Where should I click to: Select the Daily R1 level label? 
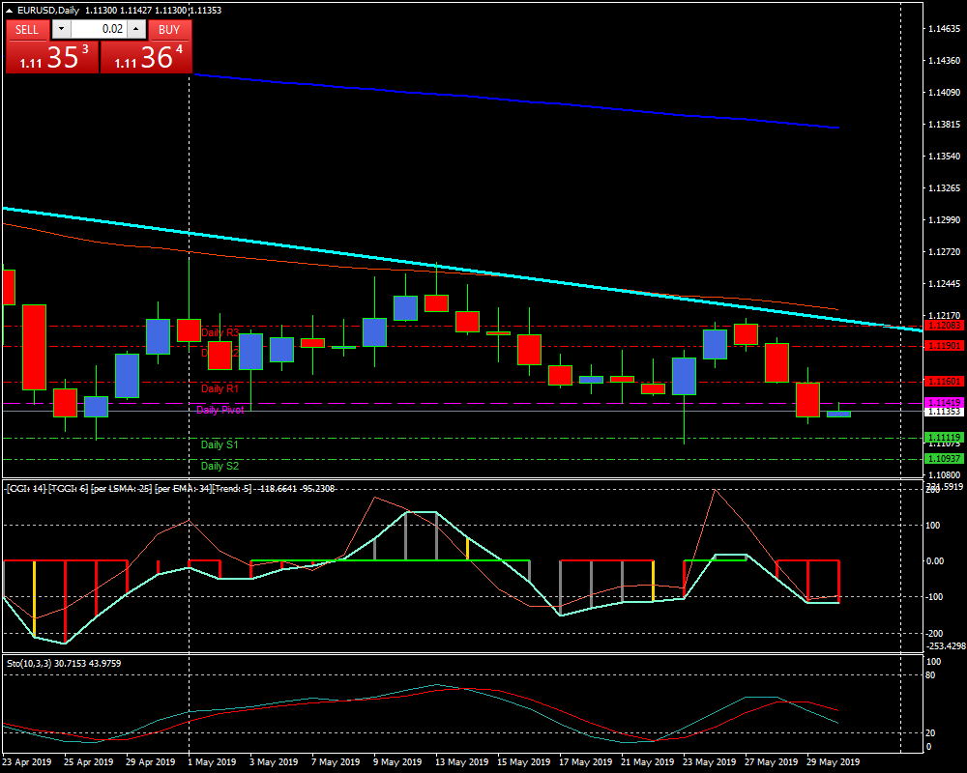tap(220, 388)
